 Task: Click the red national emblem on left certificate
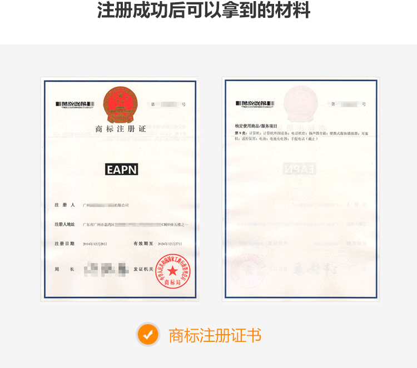pyautogui.click(x=121, y=105)
